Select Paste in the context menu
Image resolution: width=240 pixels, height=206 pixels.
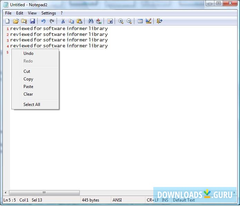coord(35,87)
